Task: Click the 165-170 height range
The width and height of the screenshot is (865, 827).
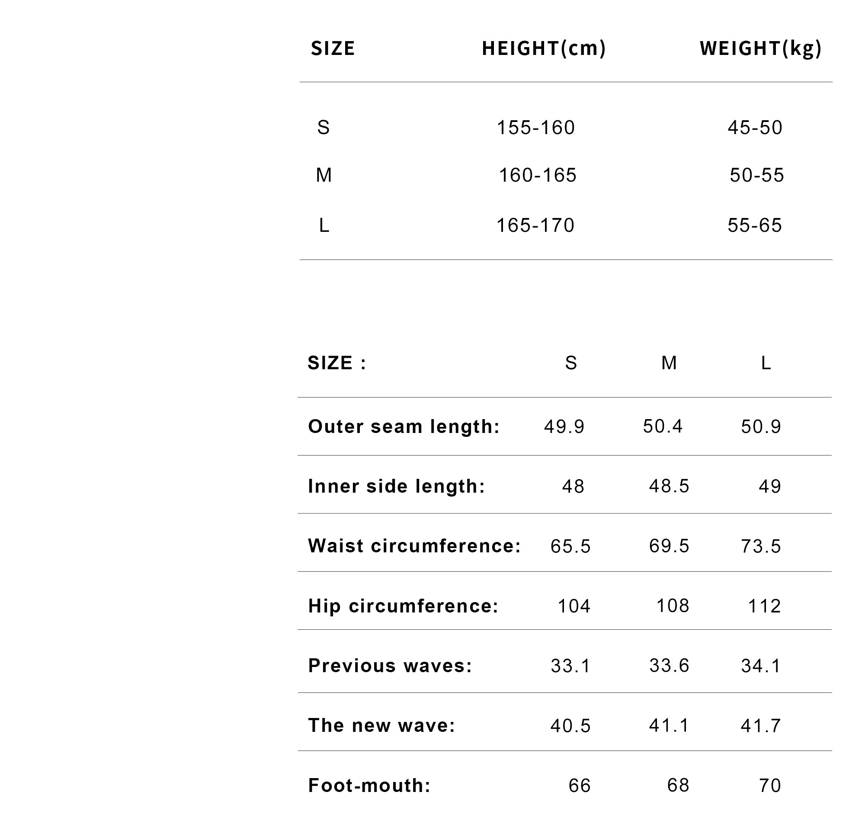Action: [535, 226]
